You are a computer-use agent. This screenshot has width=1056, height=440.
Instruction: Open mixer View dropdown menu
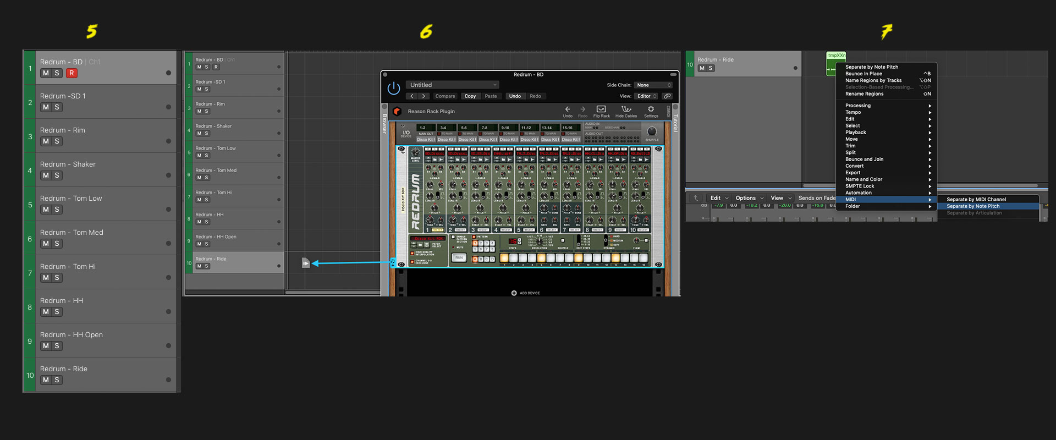point(782,198)
